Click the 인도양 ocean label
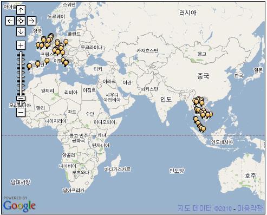Image resolution: width=267 pixels, height=215 pixels. (x=177, y=171)
